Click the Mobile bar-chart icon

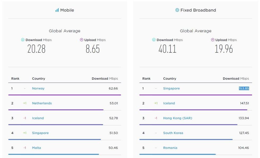click(57, 10)
